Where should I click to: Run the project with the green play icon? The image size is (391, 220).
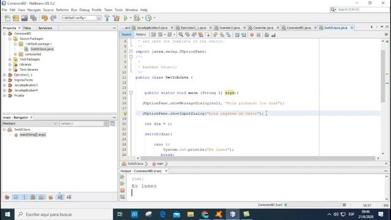pos(126,18)
